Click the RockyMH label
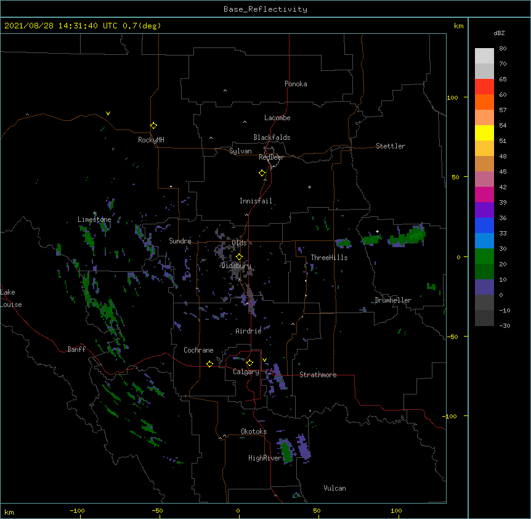This screenshot has height=519, width=531. (151, 140)
